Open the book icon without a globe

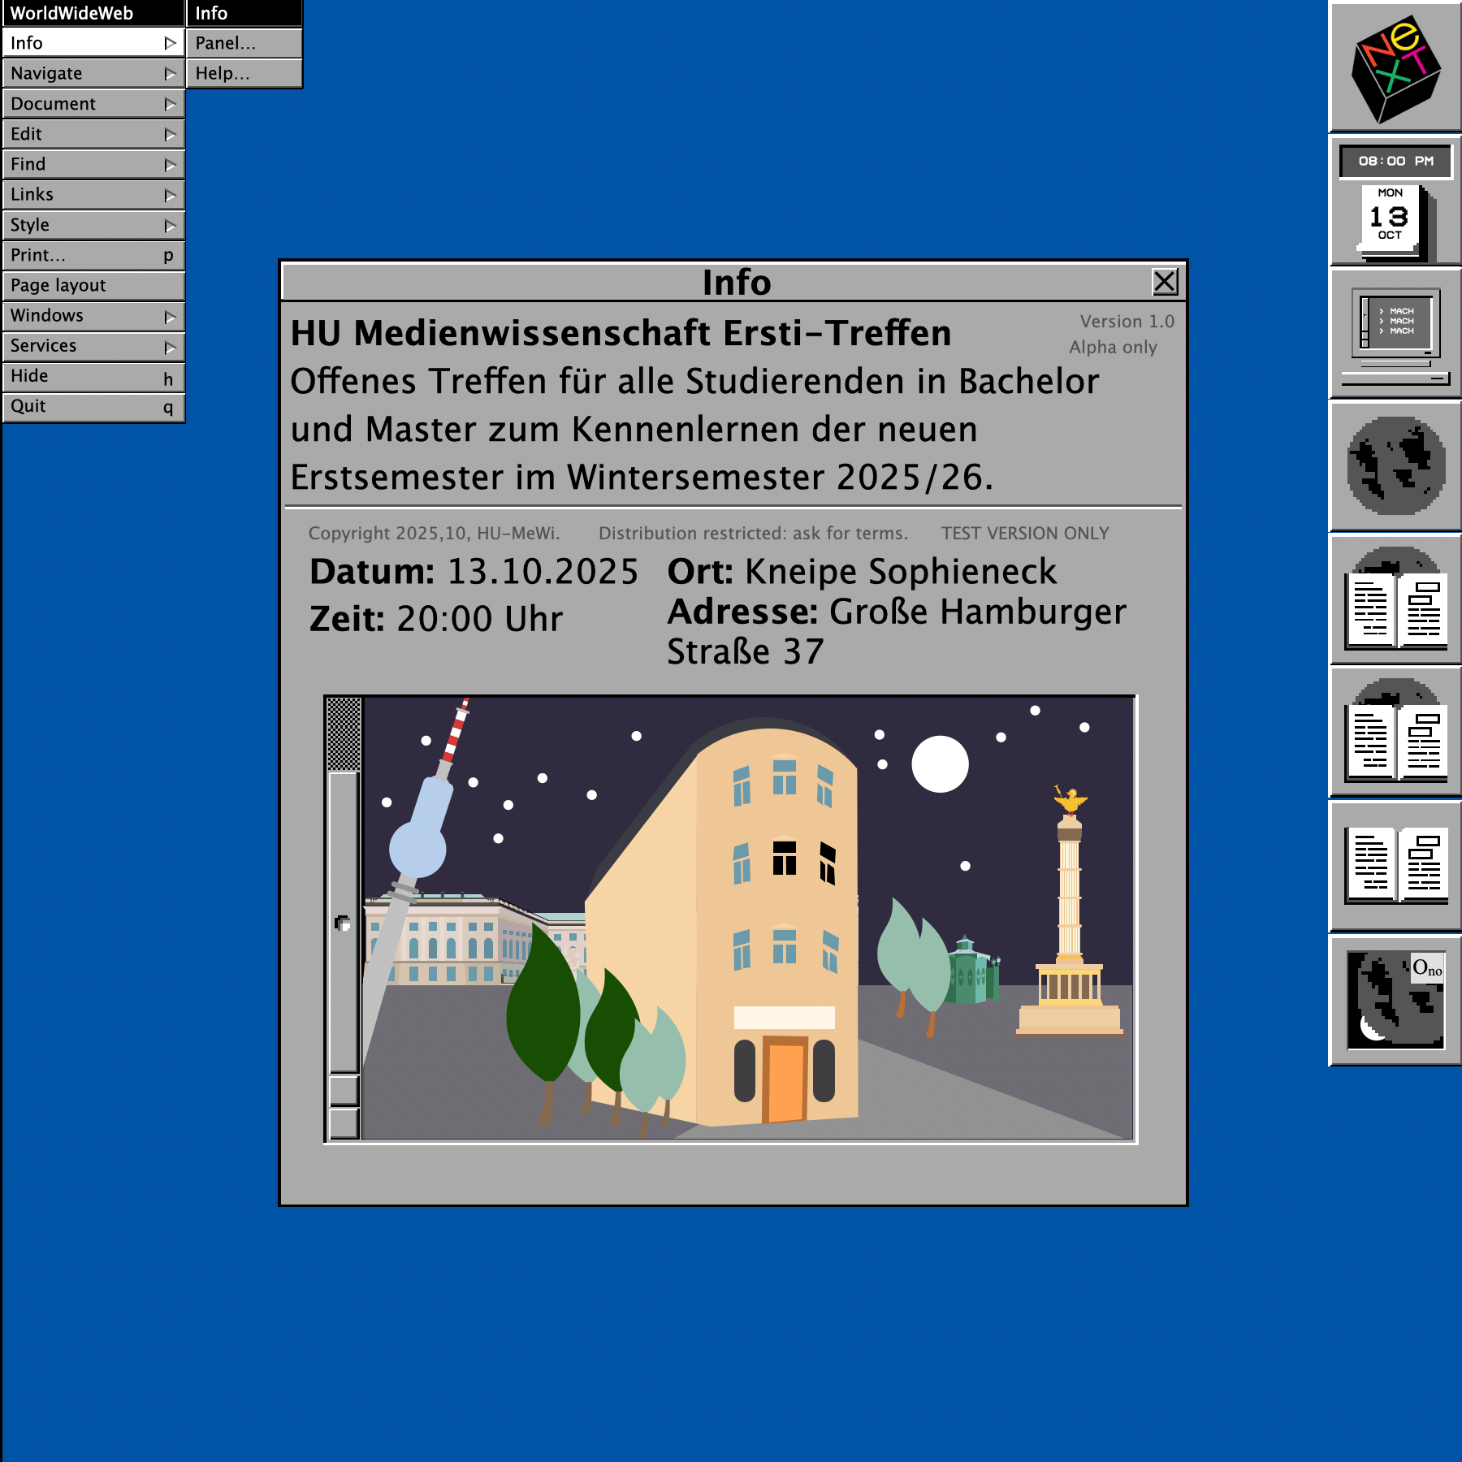[1395, 866]
